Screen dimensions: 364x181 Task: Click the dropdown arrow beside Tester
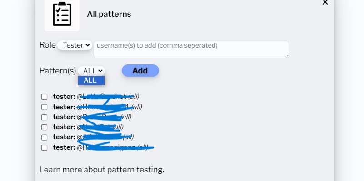(x=88, y=45)
